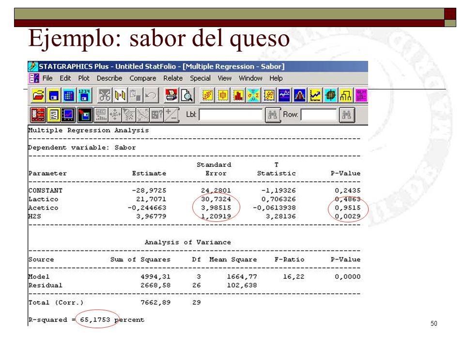Open Print Preview magnifier icon

[x=187, y=96]
